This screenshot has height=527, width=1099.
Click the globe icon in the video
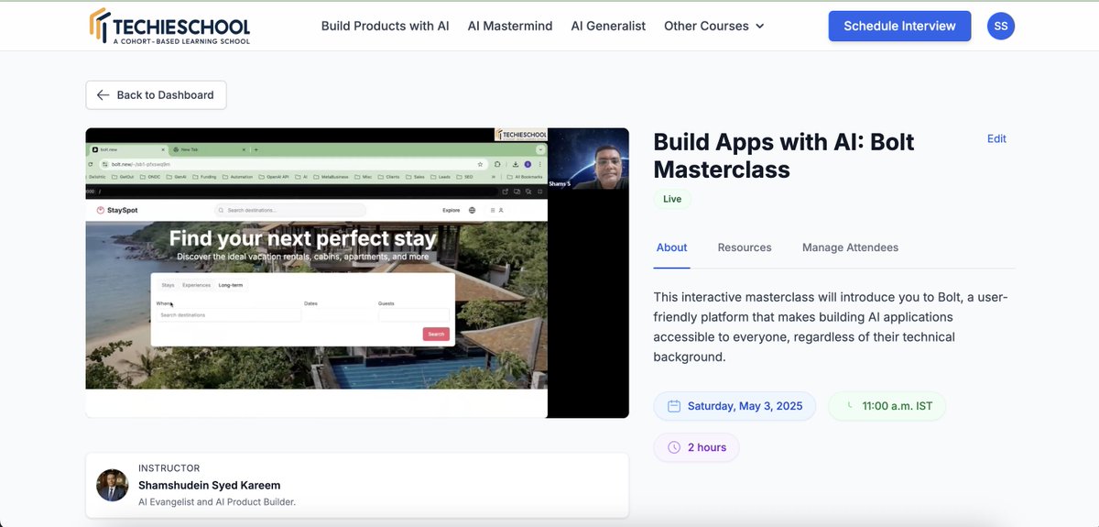coord(473,210)
